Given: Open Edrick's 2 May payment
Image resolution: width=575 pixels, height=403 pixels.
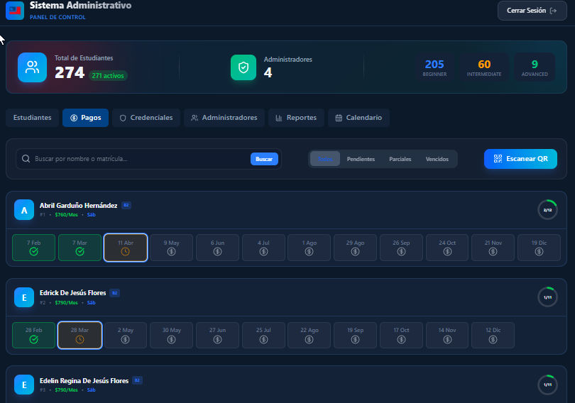Looking at the screenshot, I should [x=126, y=335].
